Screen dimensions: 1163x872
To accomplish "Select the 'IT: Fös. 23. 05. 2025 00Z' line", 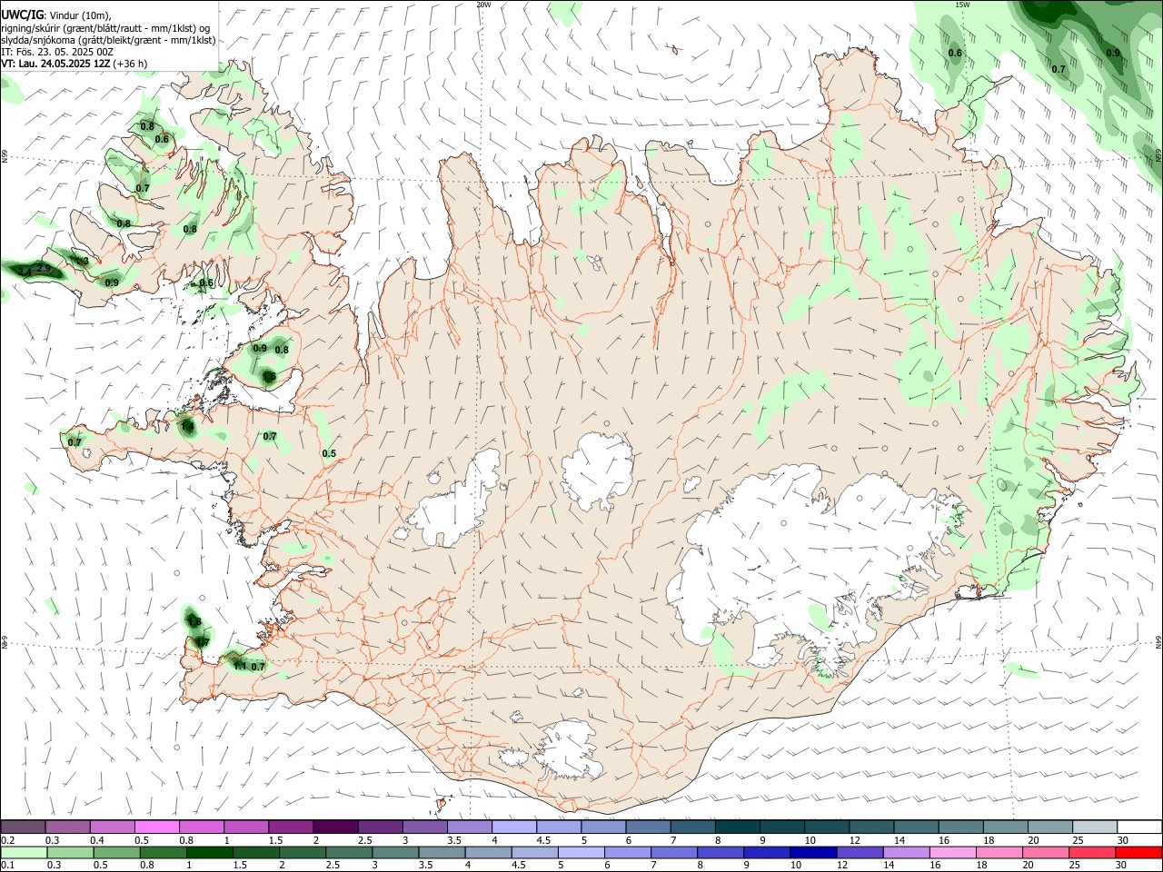I will (x=57, y=52).
